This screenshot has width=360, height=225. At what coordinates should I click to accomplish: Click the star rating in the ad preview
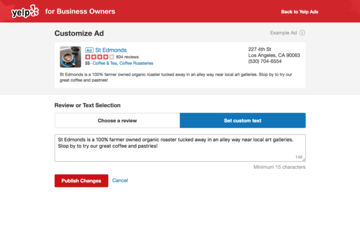(99, 57)
